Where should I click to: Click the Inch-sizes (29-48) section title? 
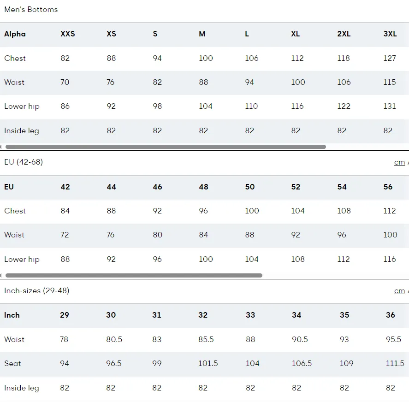37,290
